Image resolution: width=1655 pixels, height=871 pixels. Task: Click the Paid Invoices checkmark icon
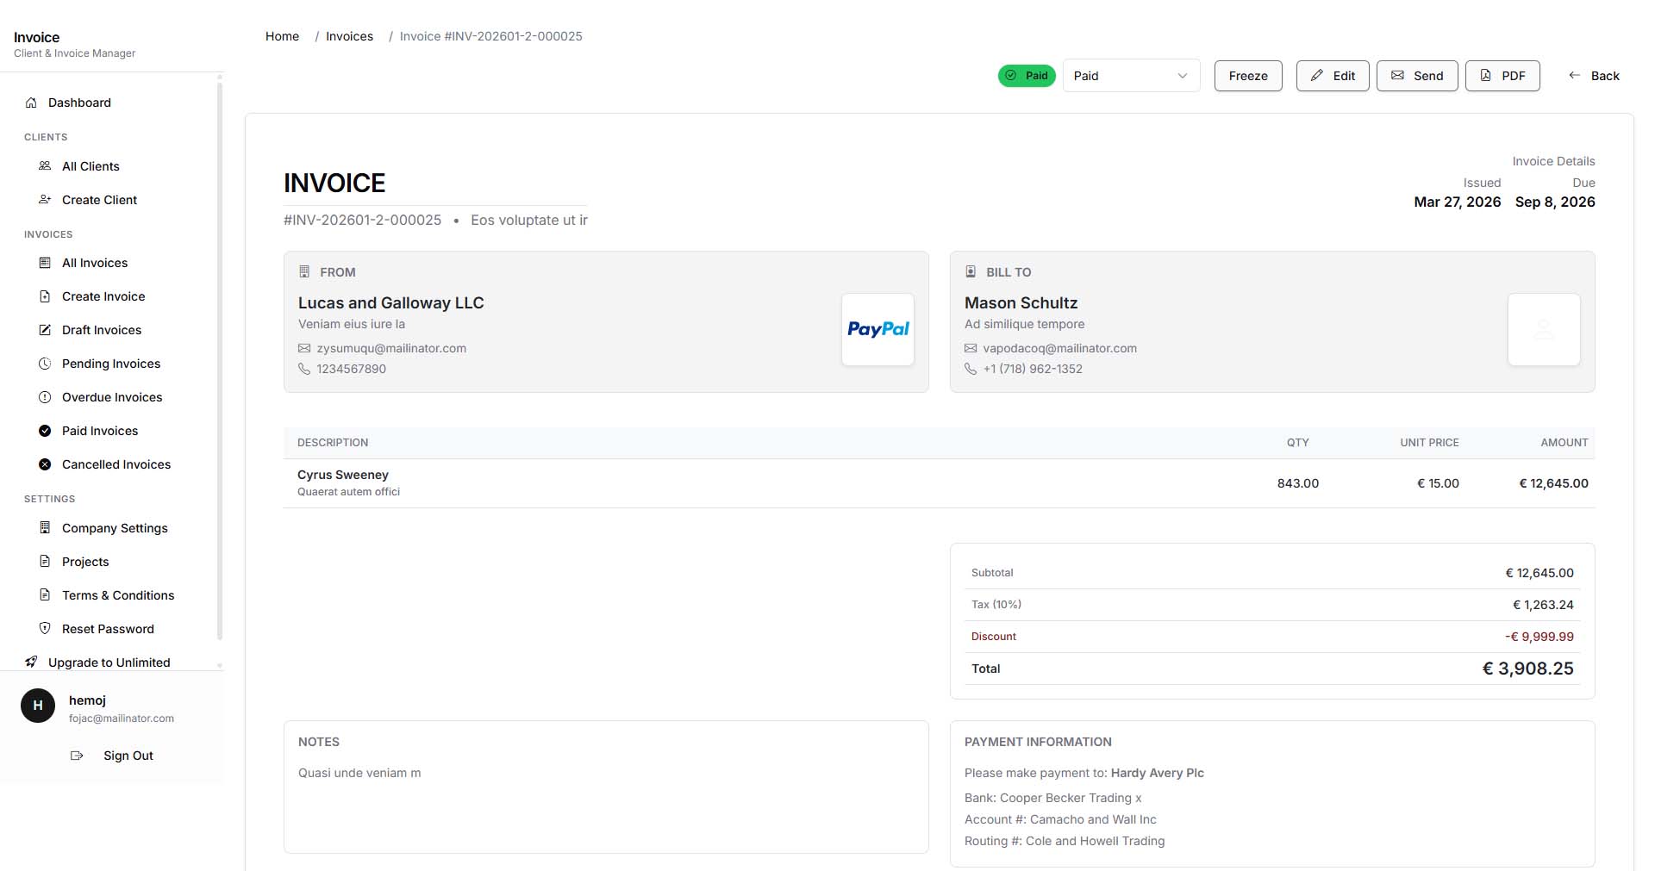pyautogui.click(x=45, y=431)
